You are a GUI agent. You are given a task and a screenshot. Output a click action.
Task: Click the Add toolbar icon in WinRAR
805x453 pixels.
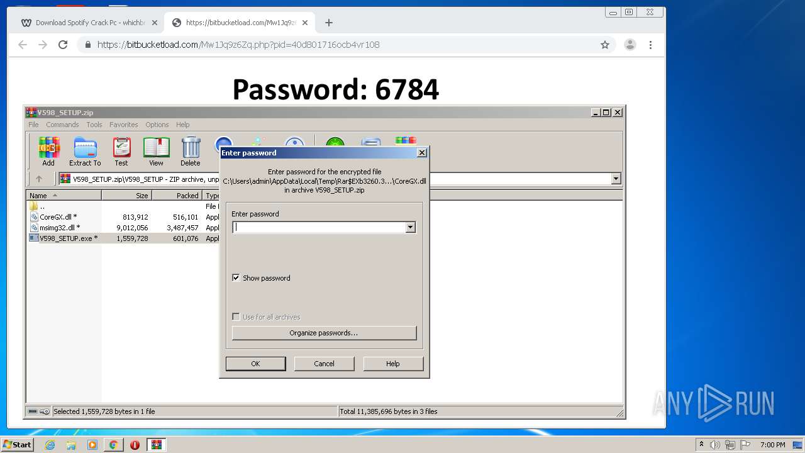point(48,152)
